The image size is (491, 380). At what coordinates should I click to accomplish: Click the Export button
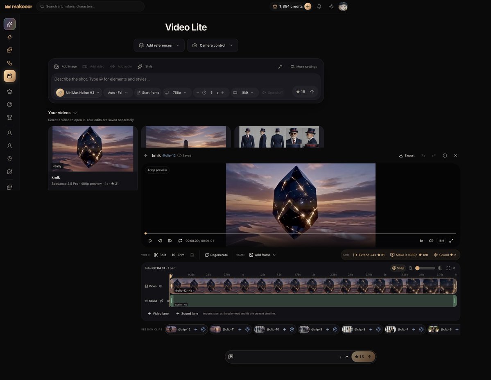point(407,156)
